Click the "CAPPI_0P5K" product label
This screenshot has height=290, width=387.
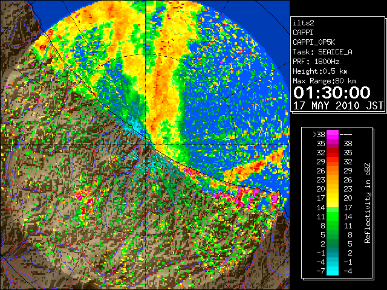314,42
